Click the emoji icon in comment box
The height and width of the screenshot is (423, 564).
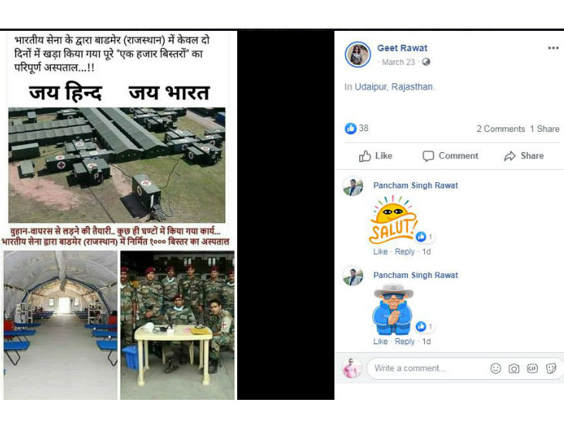click(496, 368)
